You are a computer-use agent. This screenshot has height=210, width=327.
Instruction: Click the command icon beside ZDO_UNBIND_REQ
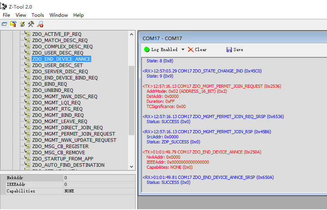click(27, 90)
